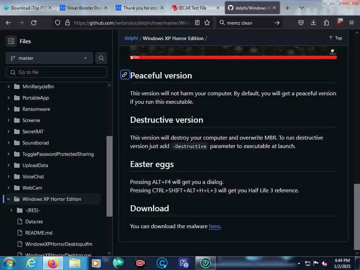Screen dimensions: 360x270
Task: Click the memz clean search box
Action: point(249,23)
